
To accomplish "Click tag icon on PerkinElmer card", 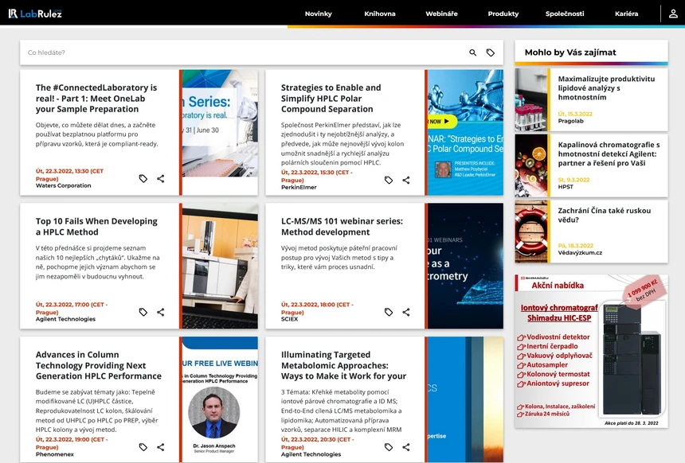I will (389, 180).
